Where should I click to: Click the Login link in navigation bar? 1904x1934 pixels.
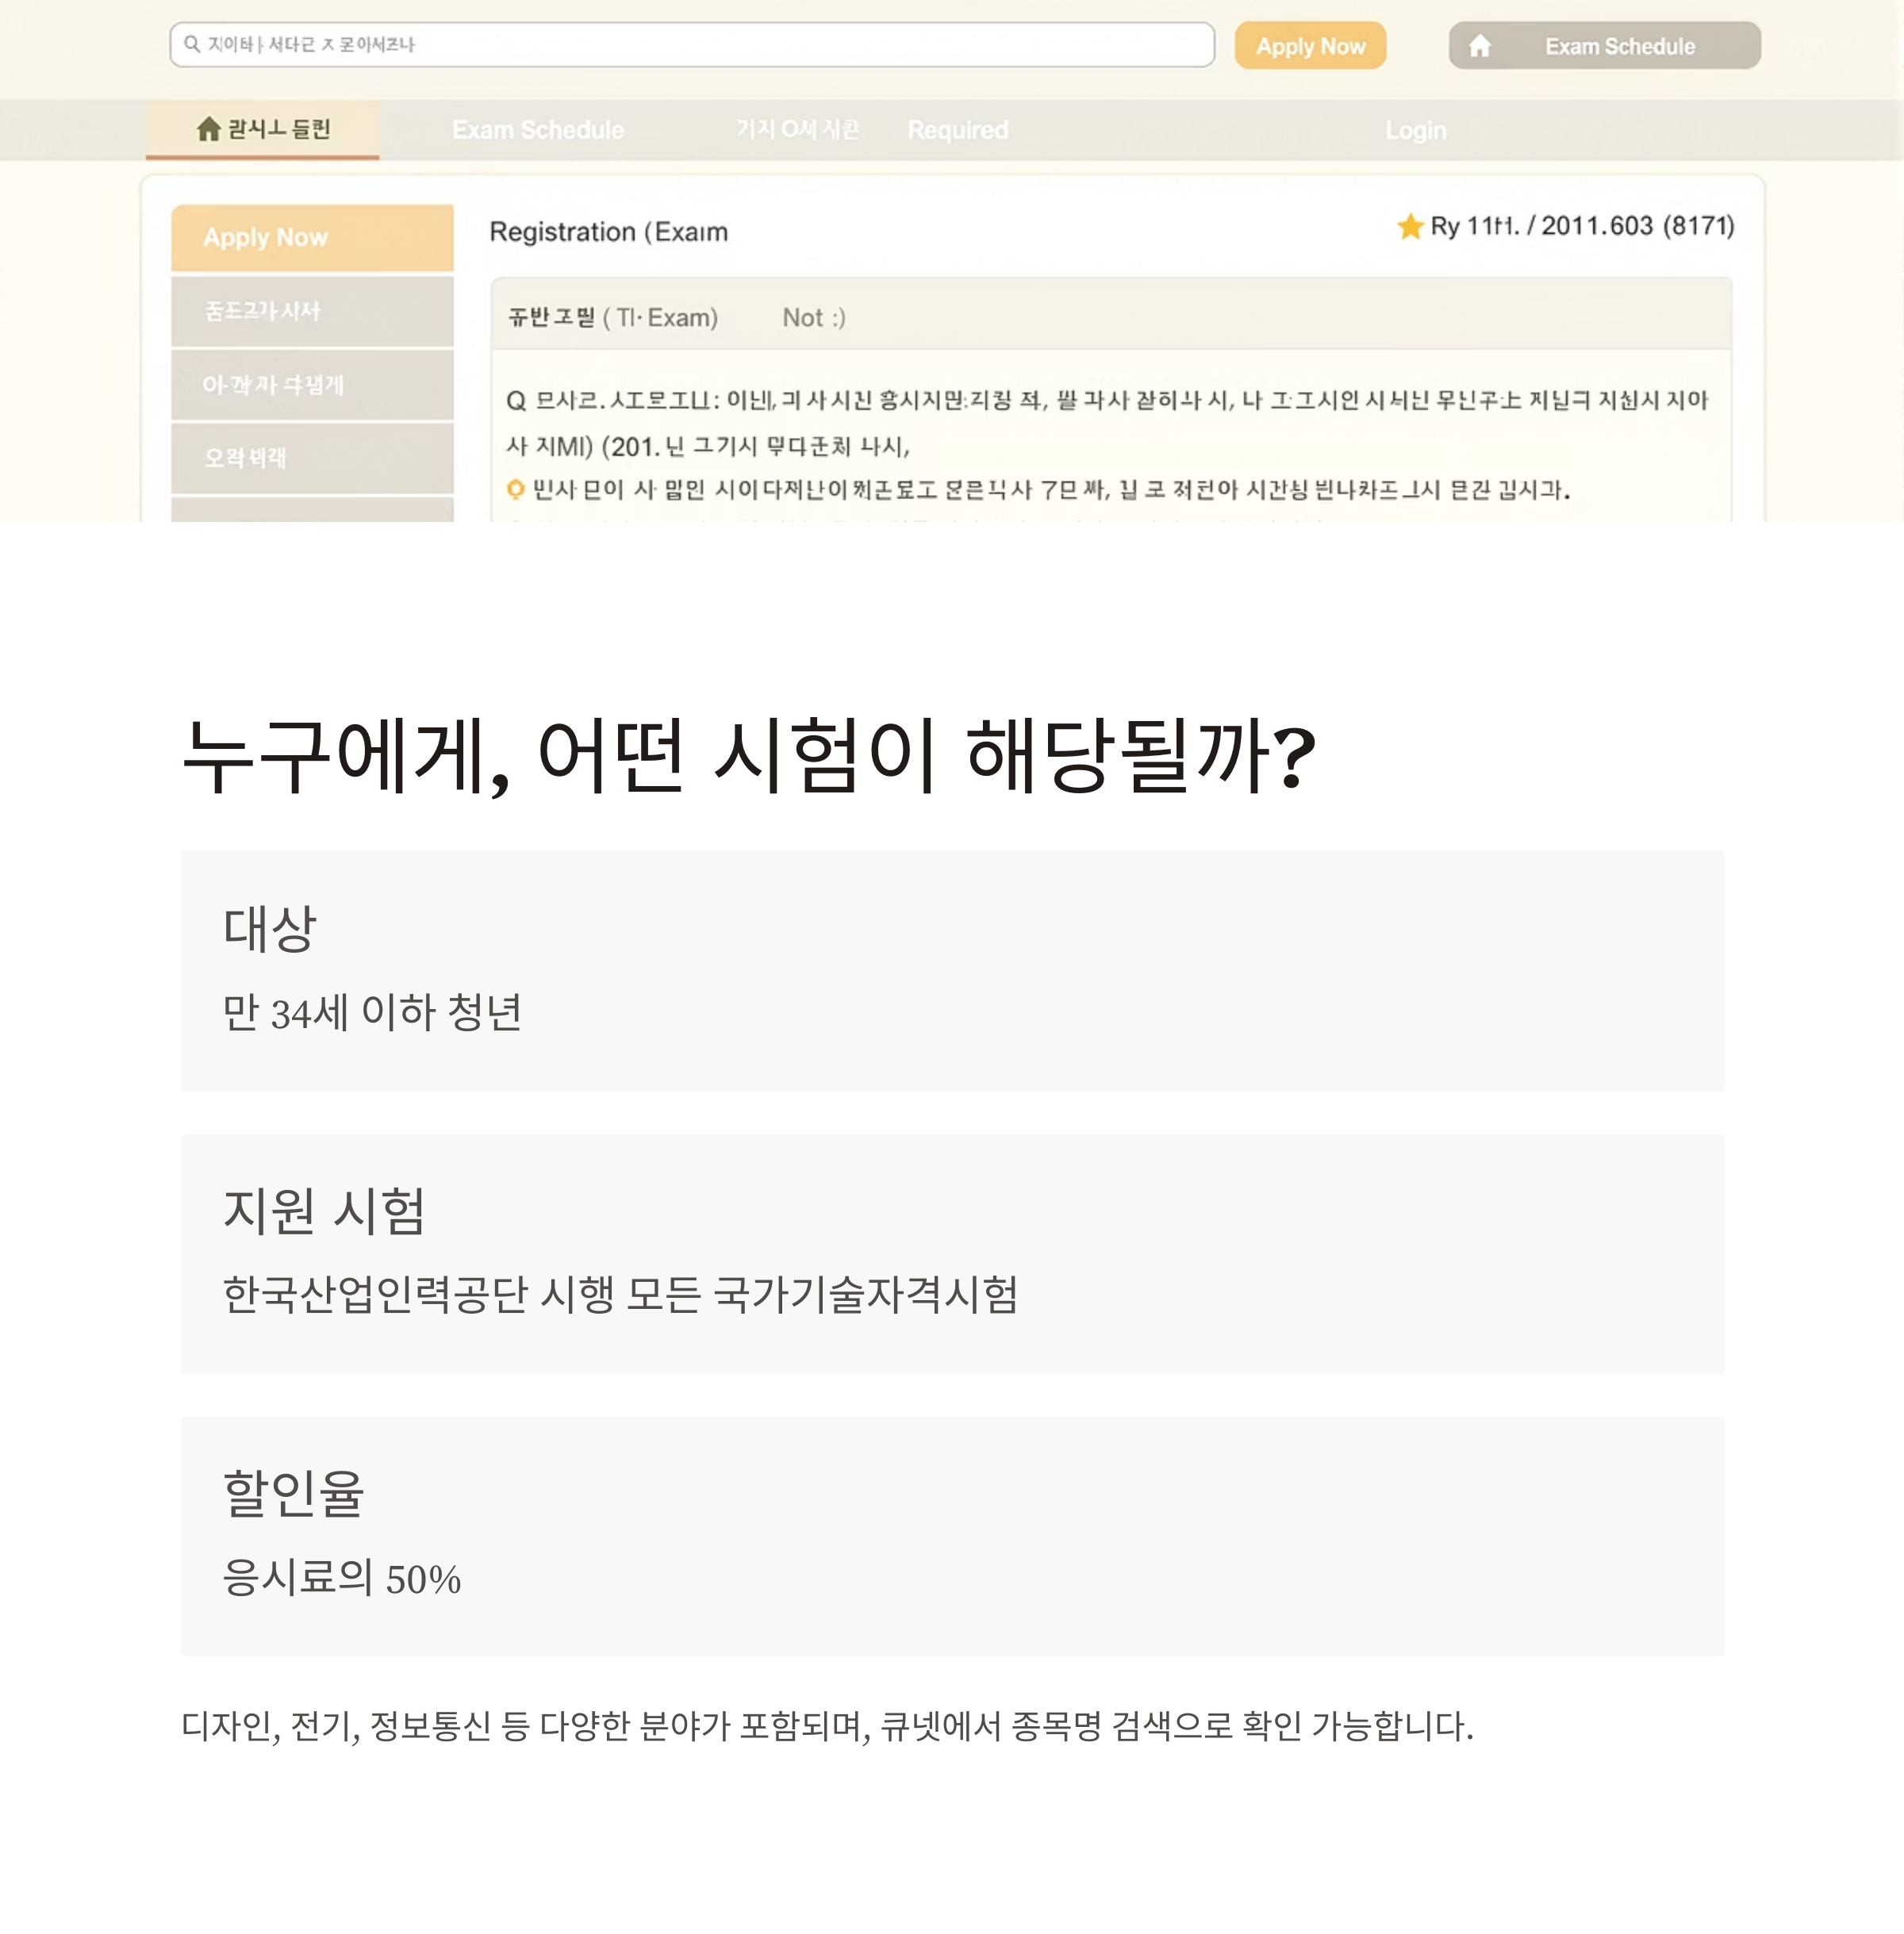(x=1415, y=130)
